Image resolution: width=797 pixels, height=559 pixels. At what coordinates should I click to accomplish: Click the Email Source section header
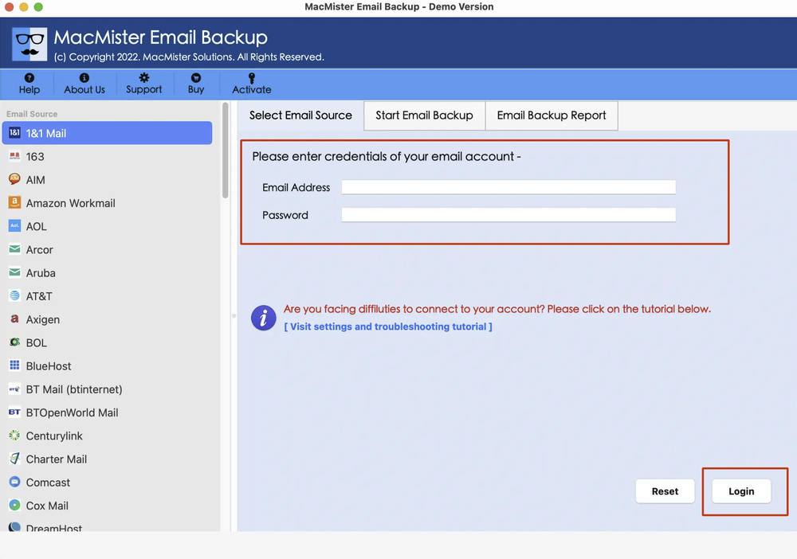point(32,114)
